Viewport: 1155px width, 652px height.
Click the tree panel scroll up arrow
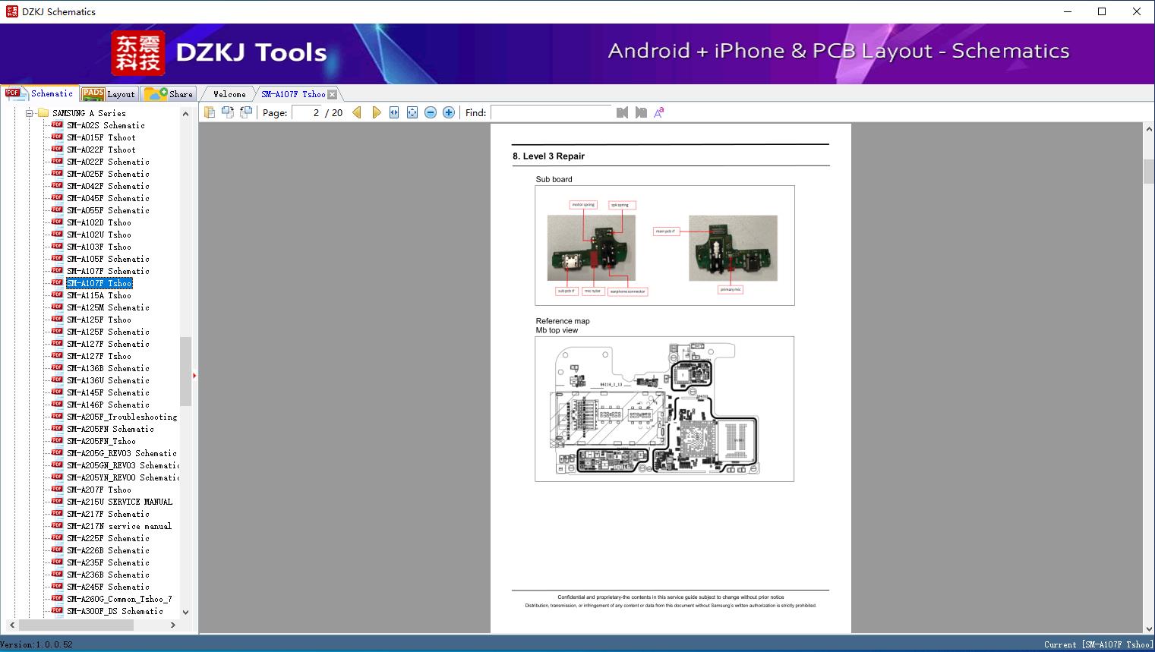185,114
